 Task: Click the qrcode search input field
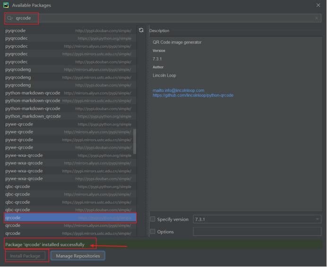161,18
